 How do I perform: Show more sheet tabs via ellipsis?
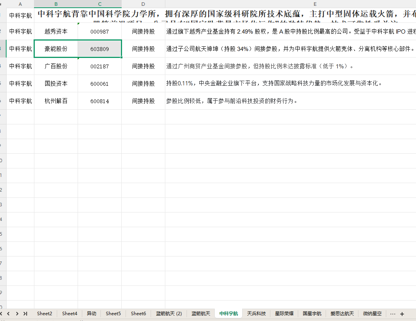click(x=393, y=314)
